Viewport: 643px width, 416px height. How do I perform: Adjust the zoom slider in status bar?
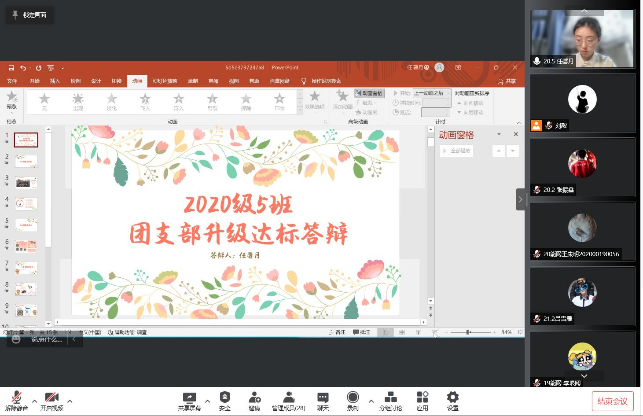[467, 332]
